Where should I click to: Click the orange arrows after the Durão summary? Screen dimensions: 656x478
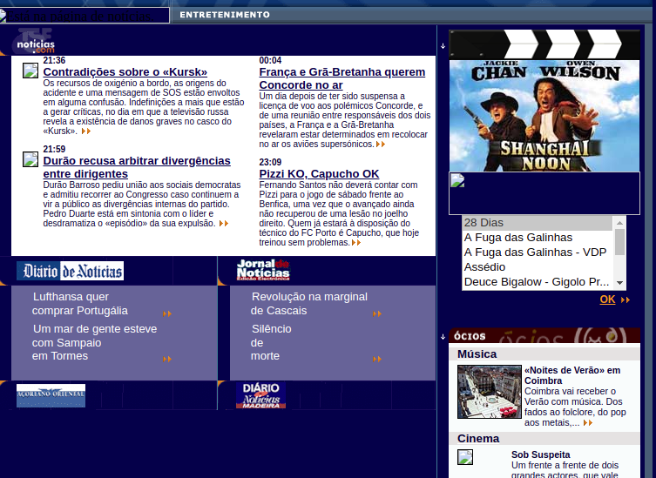click(x=224, y=223)
